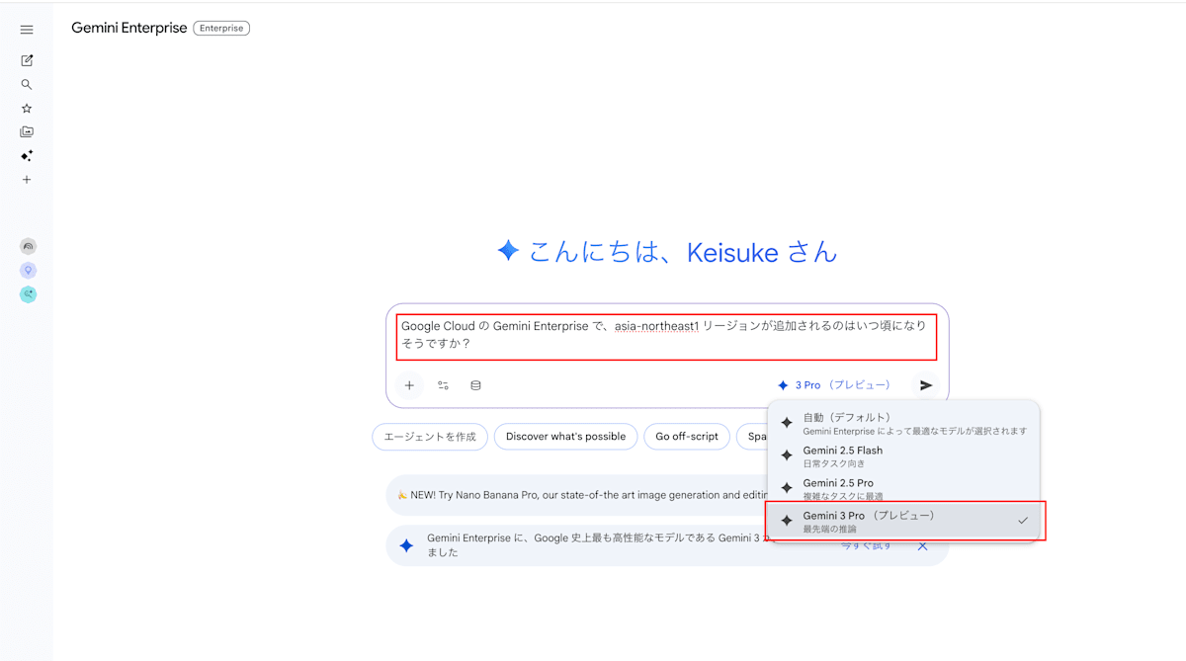Click the エージェントを作成 chip
The height and width of the screenshot is (661, 1186).
(430, 437)
